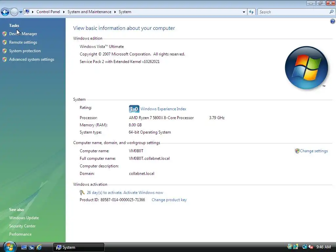Image resolution: width=336 pixels, height=252 pixels.
Task: Click the 64-bit Operating System text
Action: 150,132
